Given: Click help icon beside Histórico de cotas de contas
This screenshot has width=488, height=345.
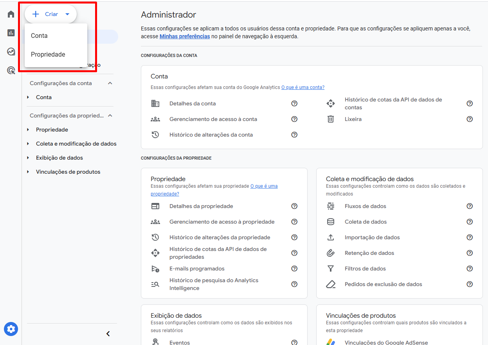Looking at the screenshot, I should (x=470, y=103).
